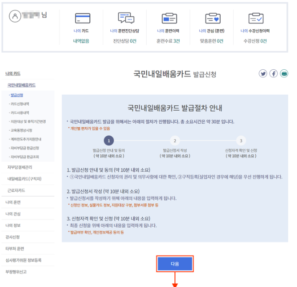Viewport: 297px width, 287px height.
Task: Open 심사평가위원 정보등록 sidebar menu
Action: click(x=23, y=260)
